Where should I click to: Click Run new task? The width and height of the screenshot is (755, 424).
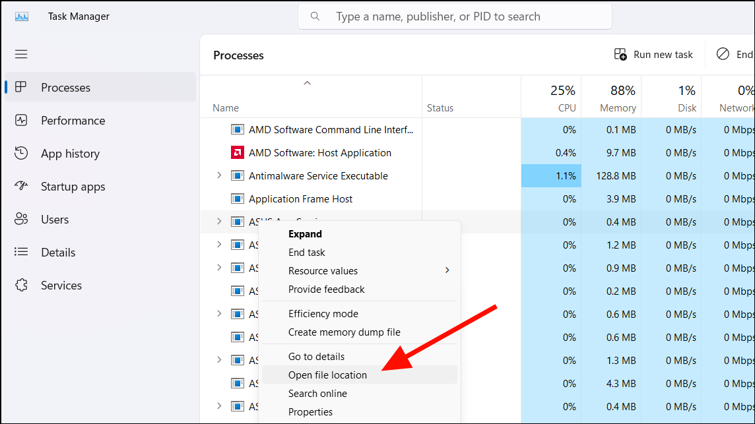pos(654,54)
